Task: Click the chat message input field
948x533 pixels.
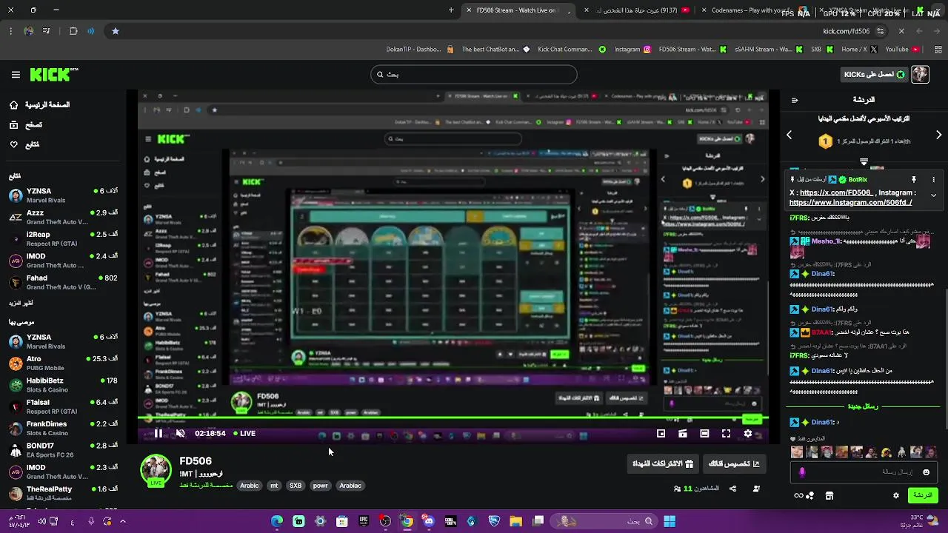Action: pyautogui.click(x=863, y=472)
